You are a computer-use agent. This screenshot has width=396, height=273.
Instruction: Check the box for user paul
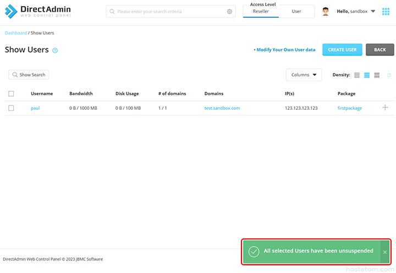(11, 108)
